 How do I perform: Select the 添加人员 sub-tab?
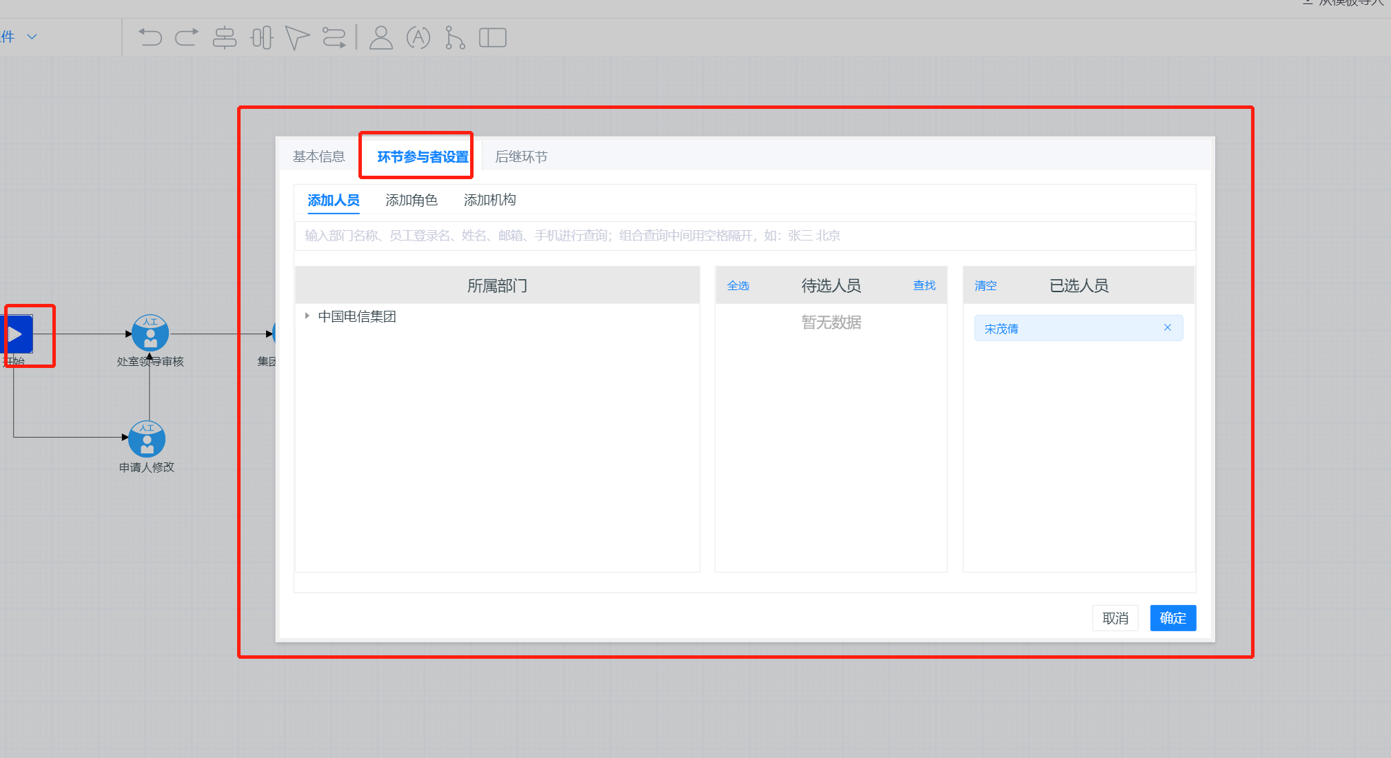(x=334, y=200)
